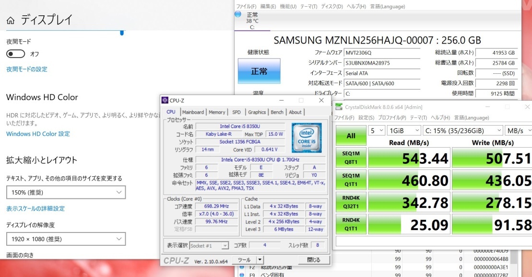Click the core speed value 698.29 MHz

click(x=216, y=206)
